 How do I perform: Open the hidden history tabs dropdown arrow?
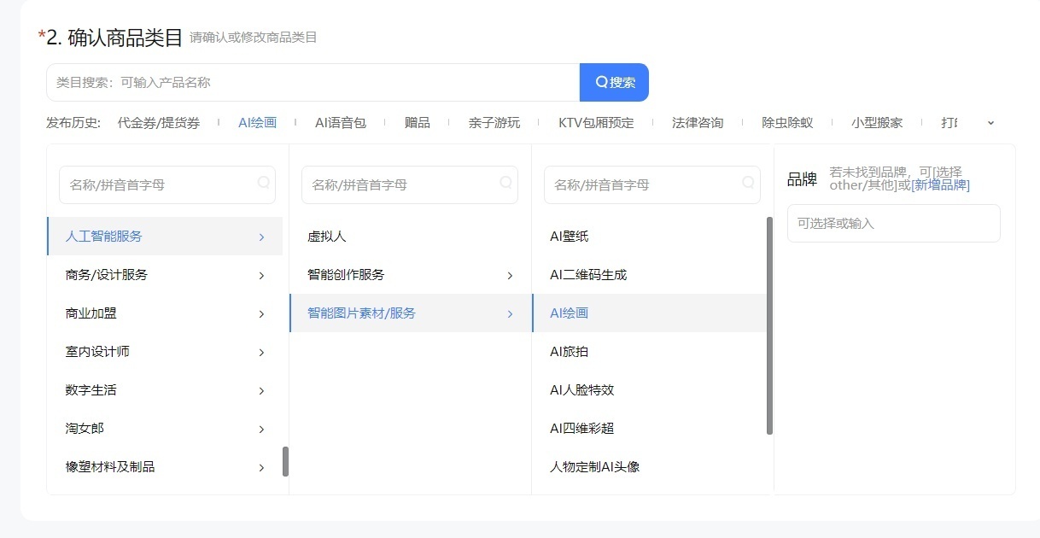(x=990, y=122)
